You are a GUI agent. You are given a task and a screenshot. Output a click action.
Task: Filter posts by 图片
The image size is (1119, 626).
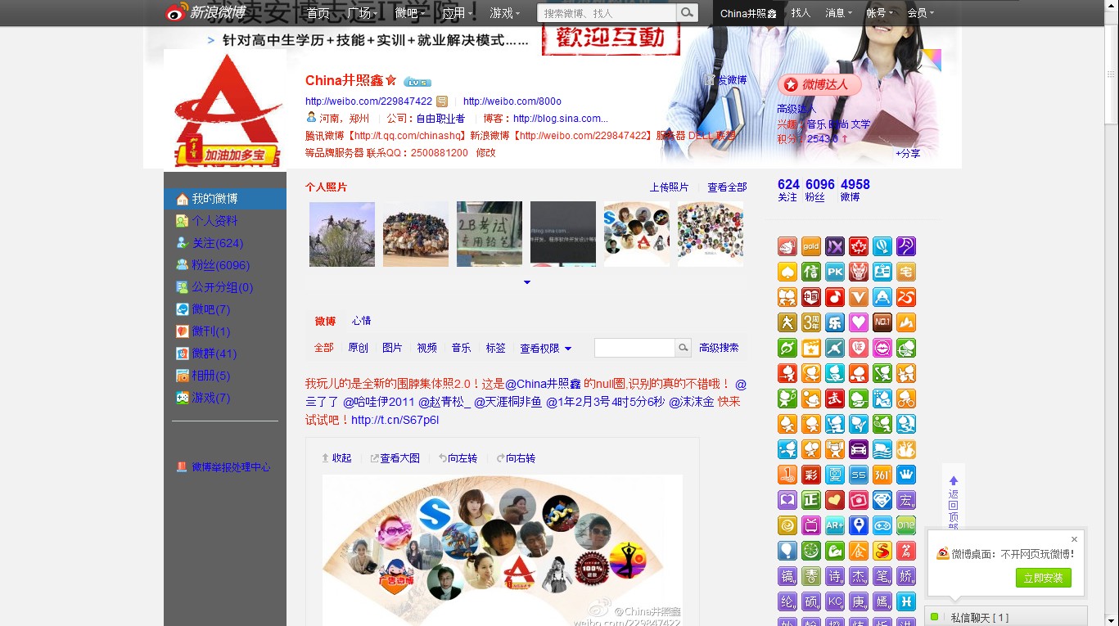click(392, 348)
